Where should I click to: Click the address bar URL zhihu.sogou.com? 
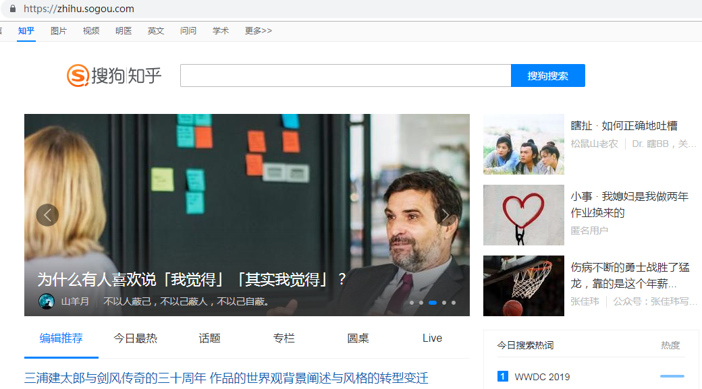coord(79,9)
